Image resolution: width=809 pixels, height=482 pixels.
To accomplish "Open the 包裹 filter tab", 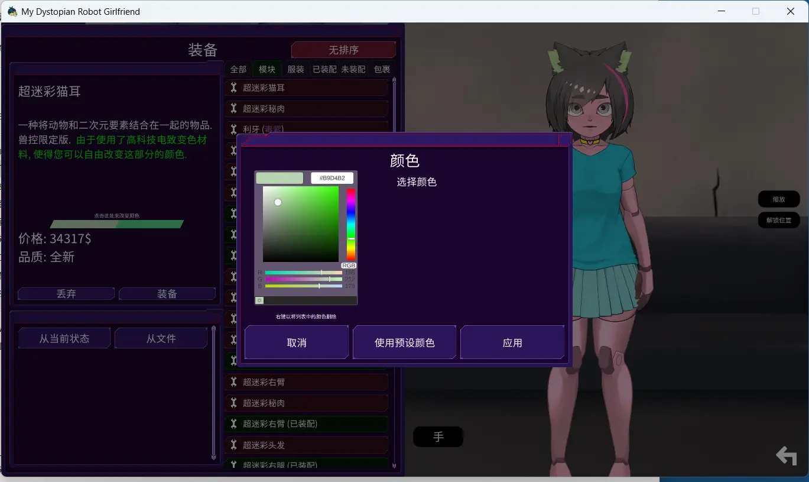I will [382, 69].
